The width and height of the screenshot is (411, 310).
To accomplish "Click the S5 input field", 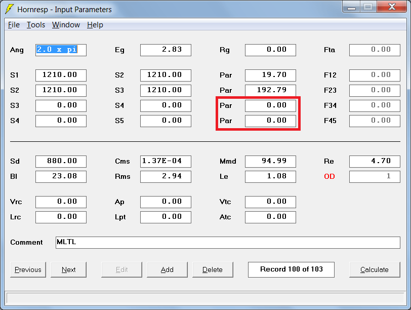I will (166, 121).
